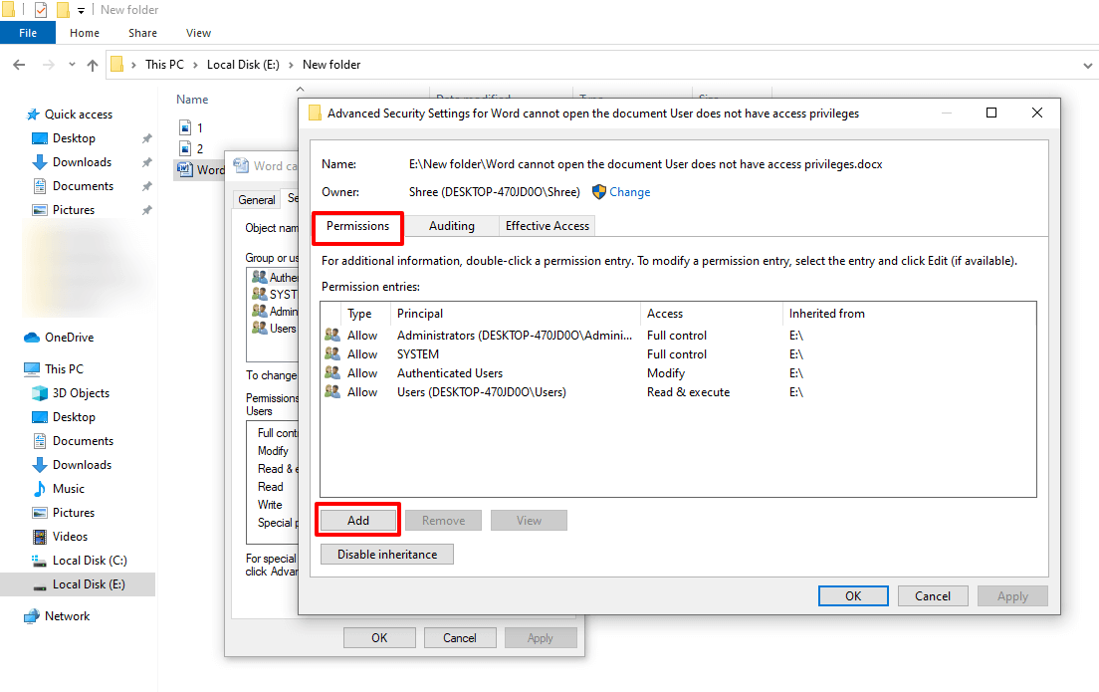Click Cancel in Advanced Security Settings

point(933,596)
